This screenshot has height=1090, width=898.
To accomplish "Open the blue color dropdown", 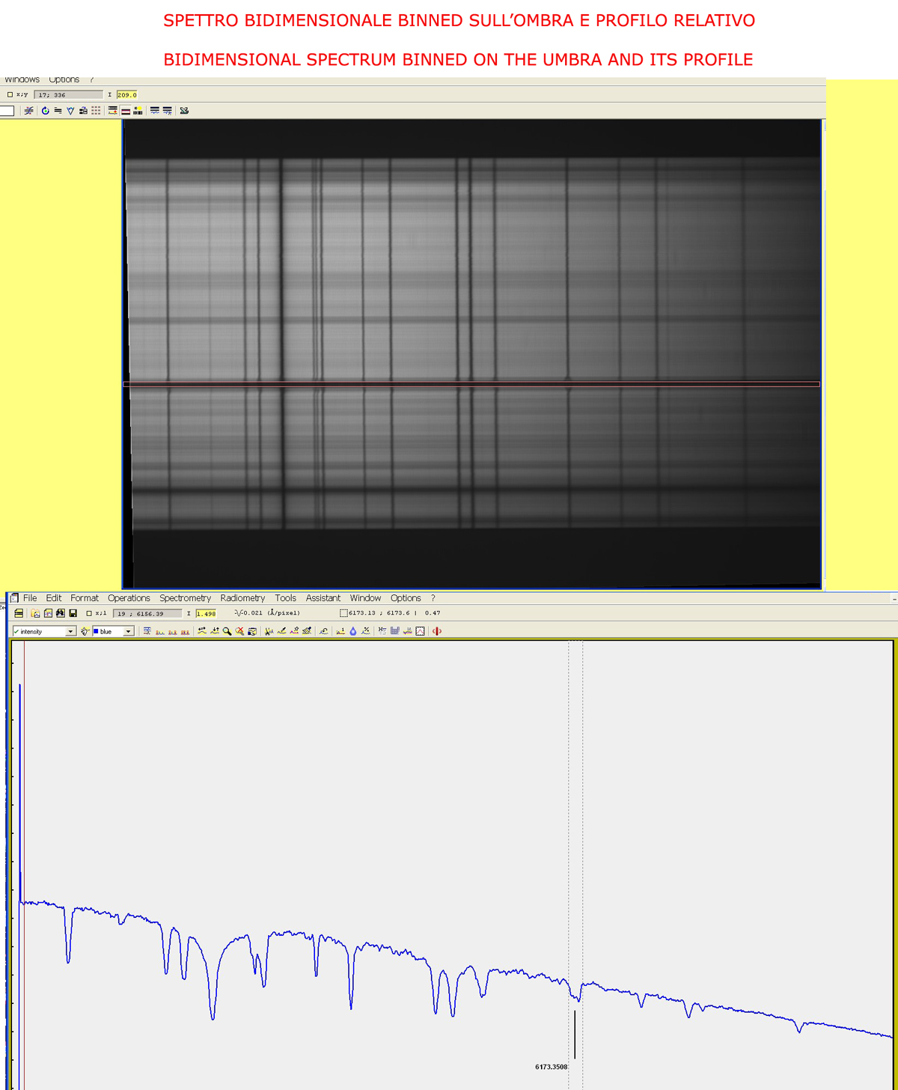I will [x=128, y=632].
